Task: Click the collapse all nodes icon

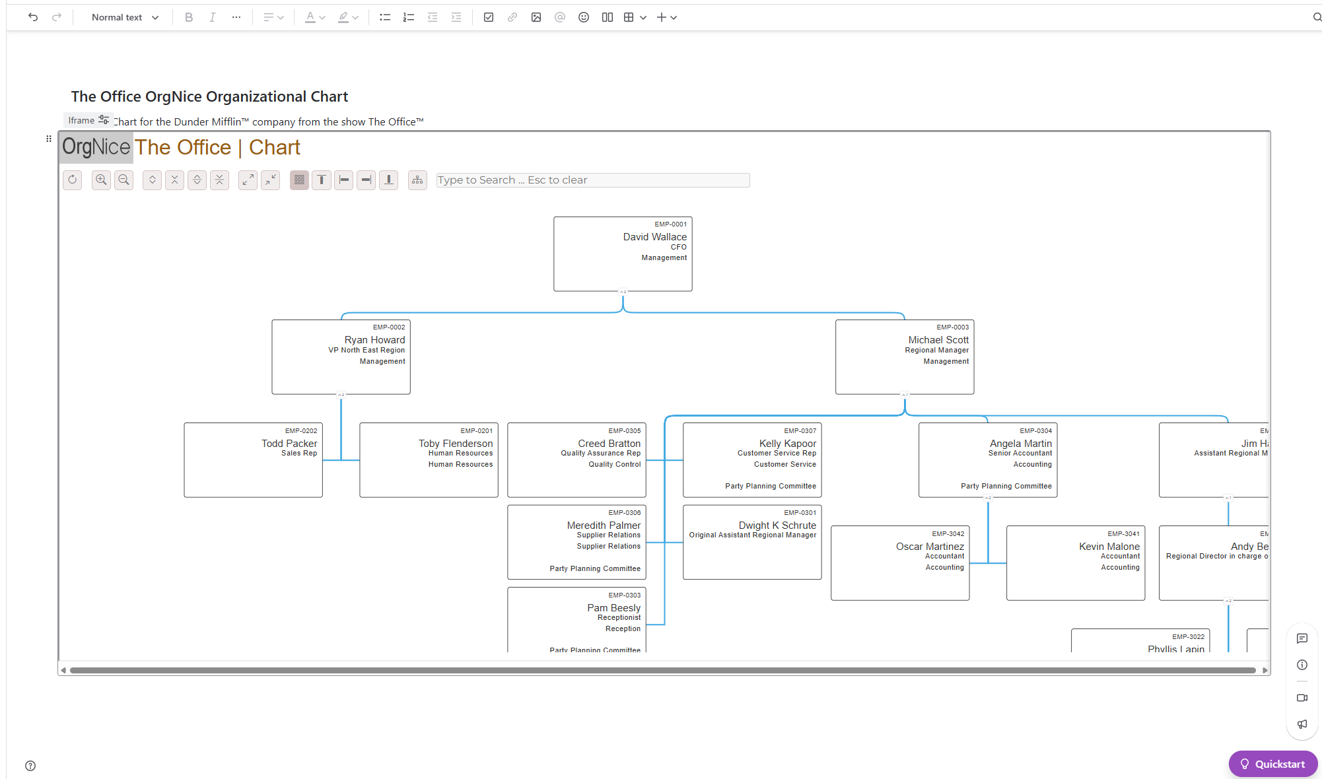Action: (219, 180)
